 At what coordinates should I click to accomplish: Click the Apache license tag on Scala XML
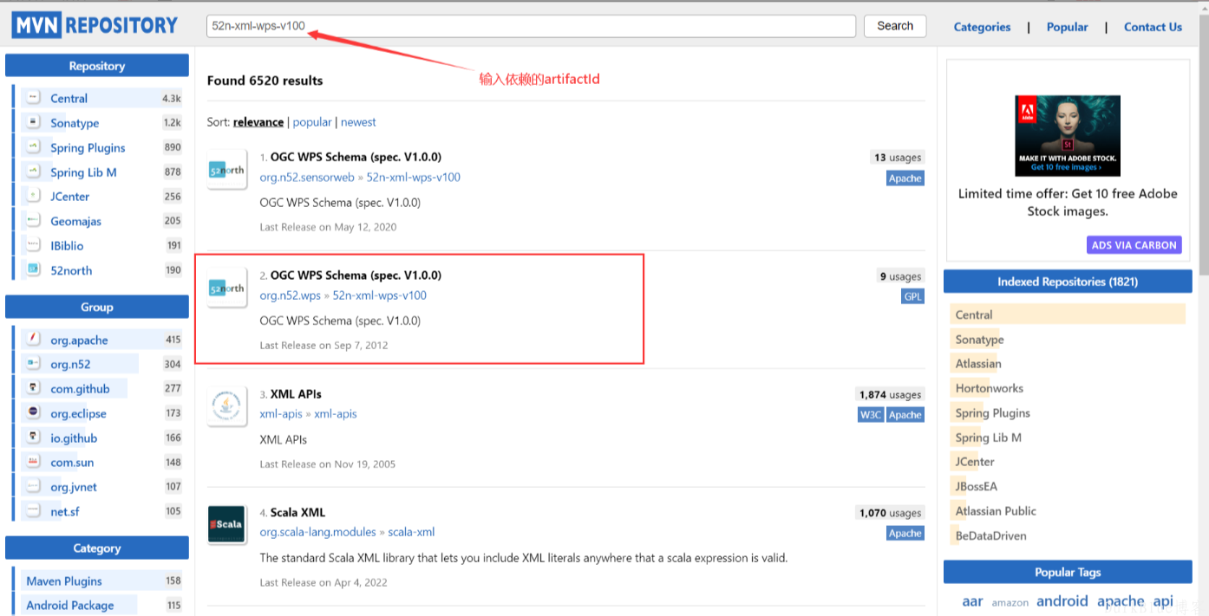pyautogui.click(x=905, y=534)
